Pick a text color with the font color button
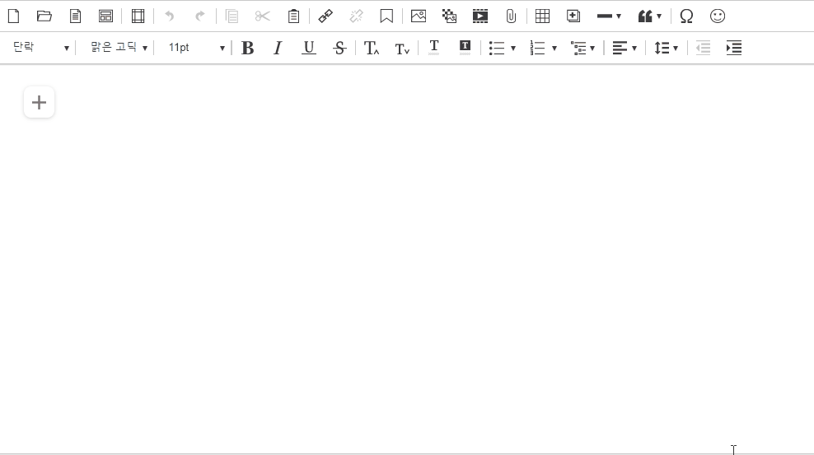 [x=434, y=48]
